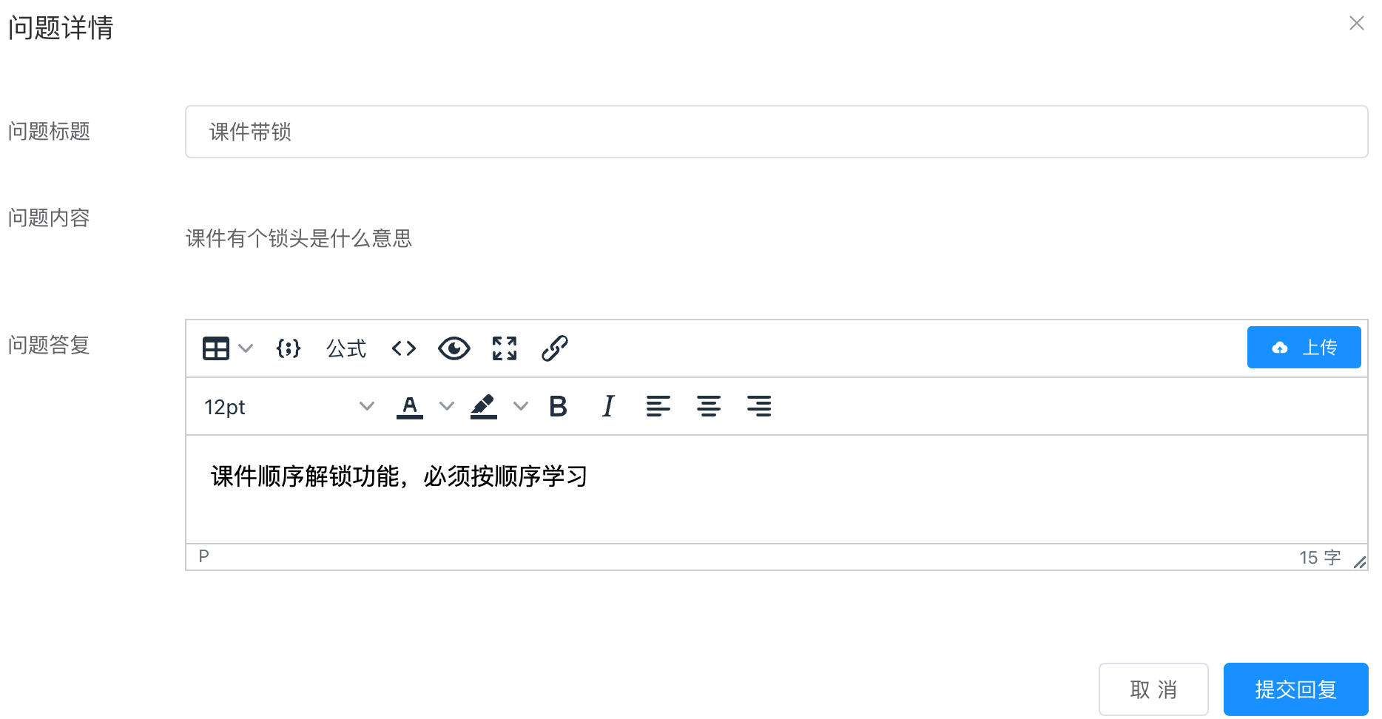
Task: Click the 问题标题 title input field
Action: 777,132
